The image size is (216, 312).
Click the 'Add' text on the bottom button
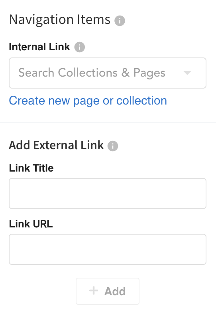(x=115, y=291)
